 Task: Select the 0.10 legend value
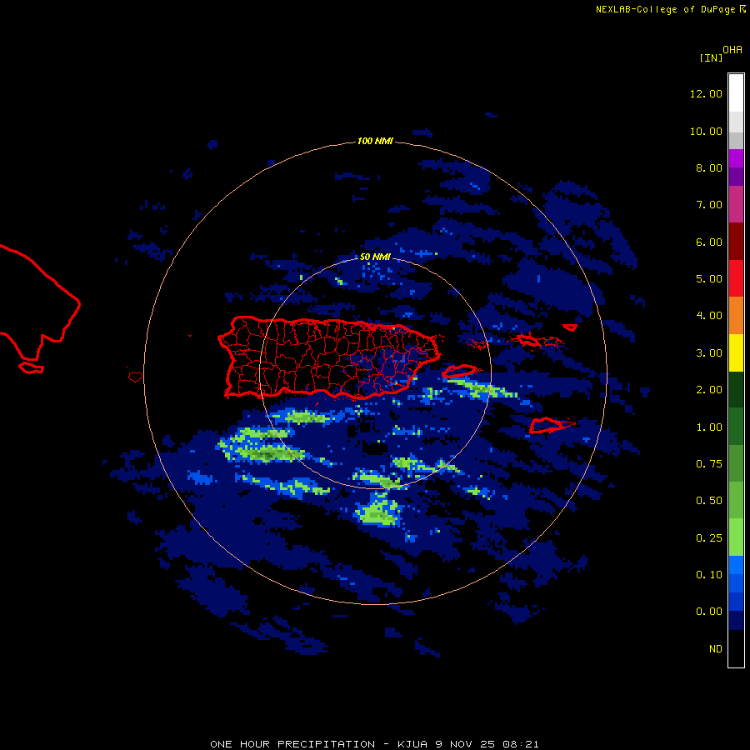pyautogui.click(x=709, y=575)
